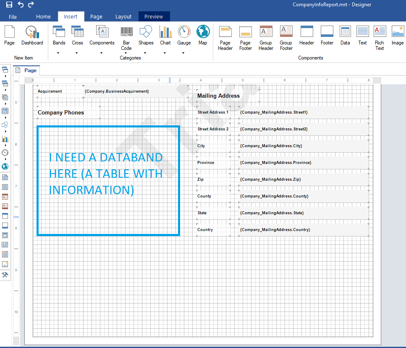Click the Image icon in the left toolbox
The height and width of the screenshot is (348, 406).
point(5,264)
